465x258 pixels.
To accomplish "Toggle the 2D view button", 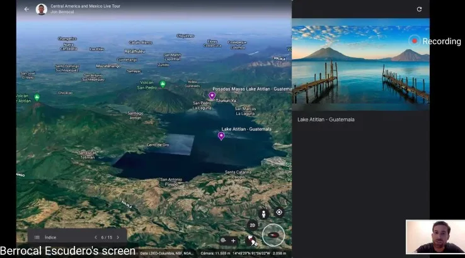I will pos(252,225).
